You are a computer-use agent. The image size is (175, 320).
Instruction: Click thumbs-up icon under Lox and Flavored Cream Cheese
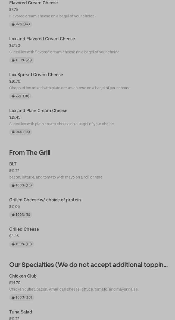(13, 60)
